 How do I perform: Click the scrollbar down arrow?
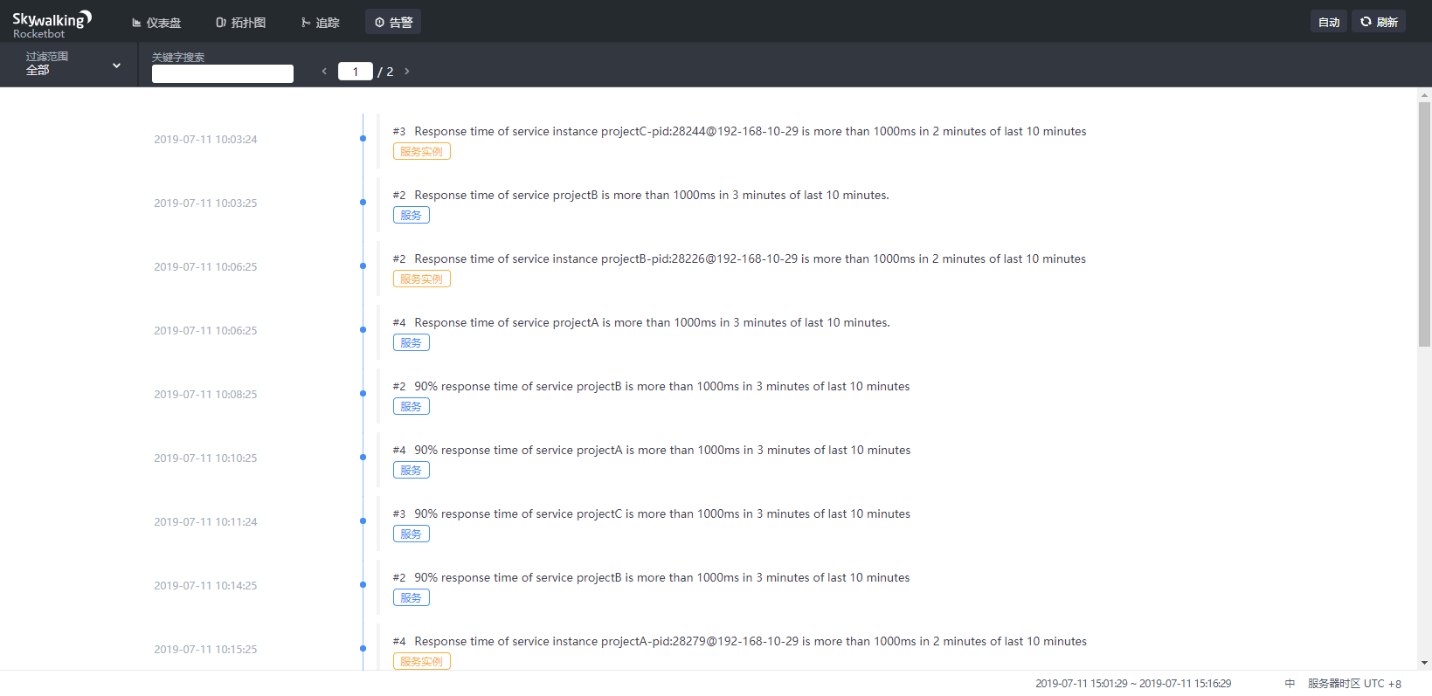(1424, 663)
